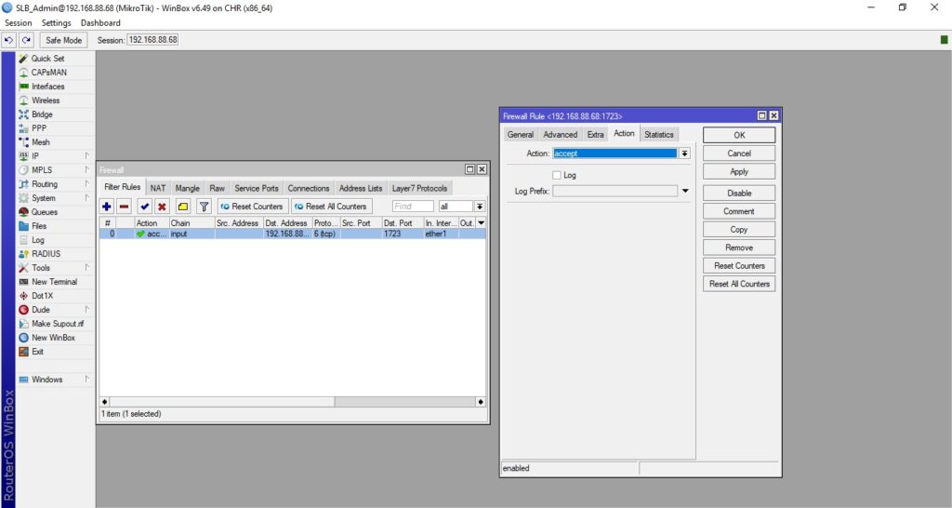This screenshot has height=508, width=952.
Task: Open the Settings menu
Action: (x=57, y=22)
